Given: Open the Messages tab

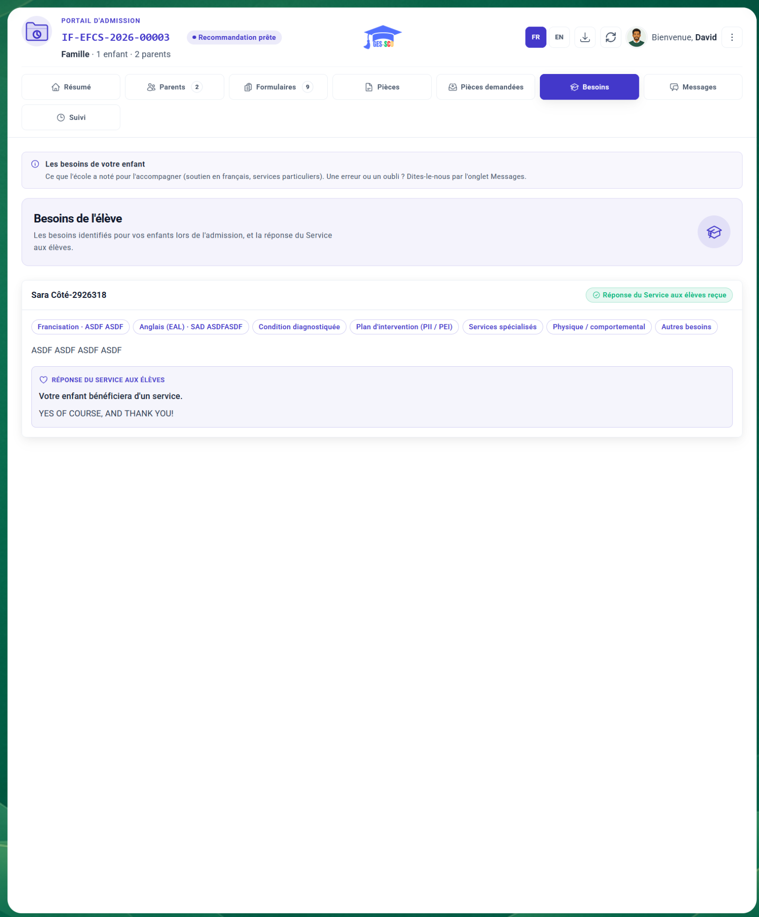Looking at the screenshot, I should [x=693, y=87].
